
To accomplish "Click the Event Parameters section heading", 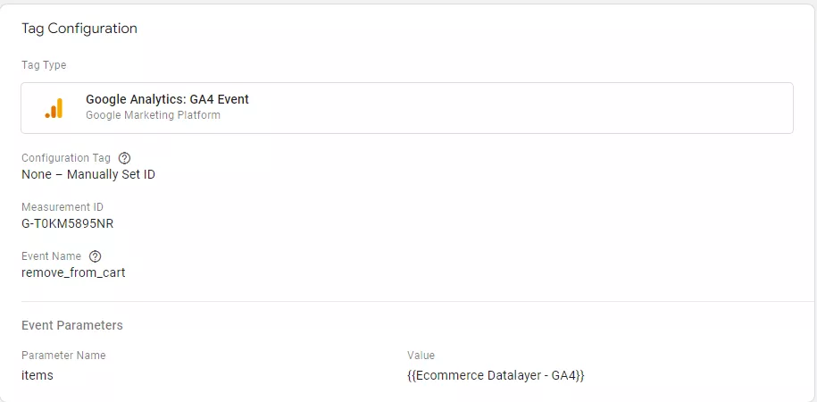I will pyautogui.click(x=72, y=325).
